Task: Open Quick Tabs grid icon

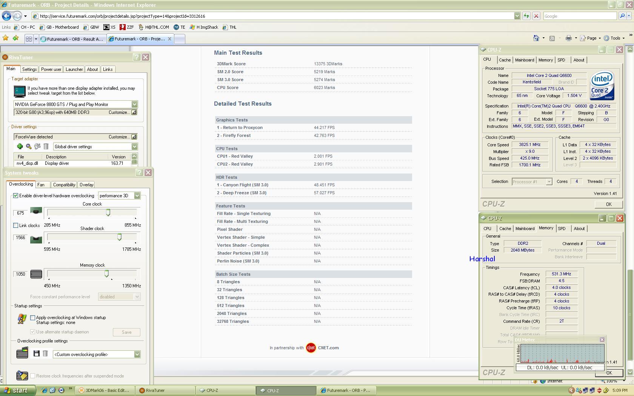Action: 29,39
